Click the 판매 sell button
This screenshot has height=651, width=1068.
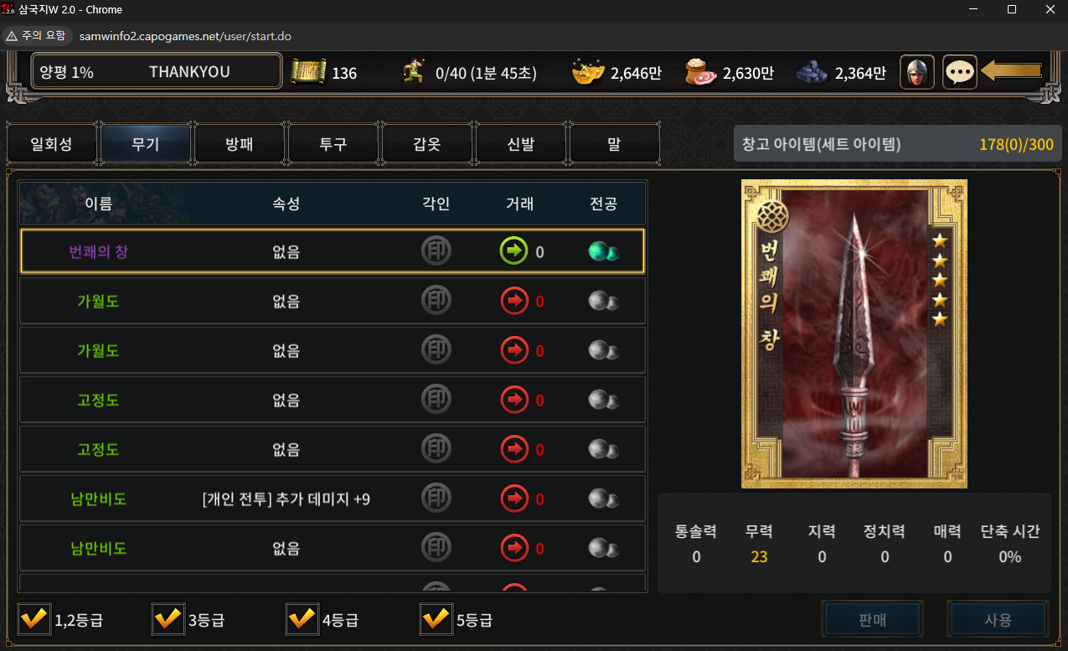[x=873, y=620]
